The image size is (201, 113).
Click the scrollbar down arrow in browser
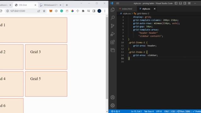(x=107, y=112)
